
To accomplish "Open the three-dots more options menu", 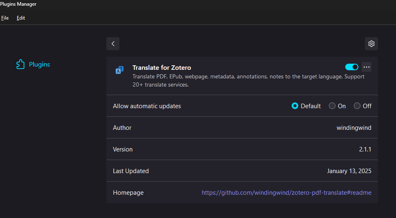I will 367,67.
